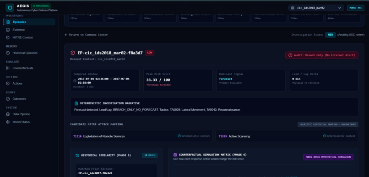Click the narrative document icon
This screenshot has width=369, height=177.
pyautogui.click(x=76, y=103)
